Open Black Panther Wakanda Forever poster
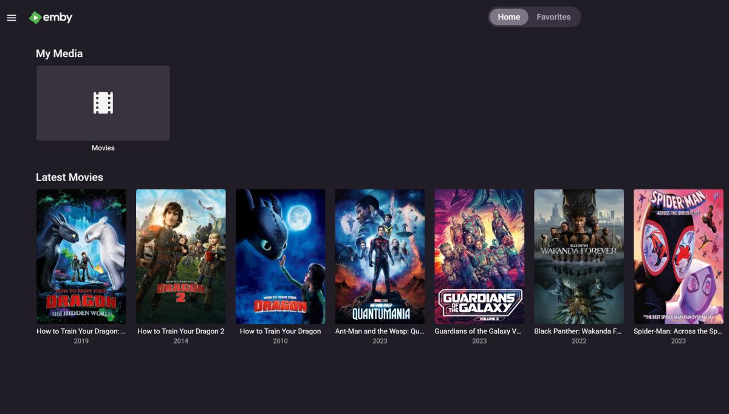Viewport: 729px width, 414px height. (x=579, y=257)
